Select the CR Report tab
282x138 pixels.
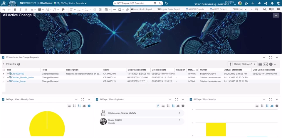point(238,9)
